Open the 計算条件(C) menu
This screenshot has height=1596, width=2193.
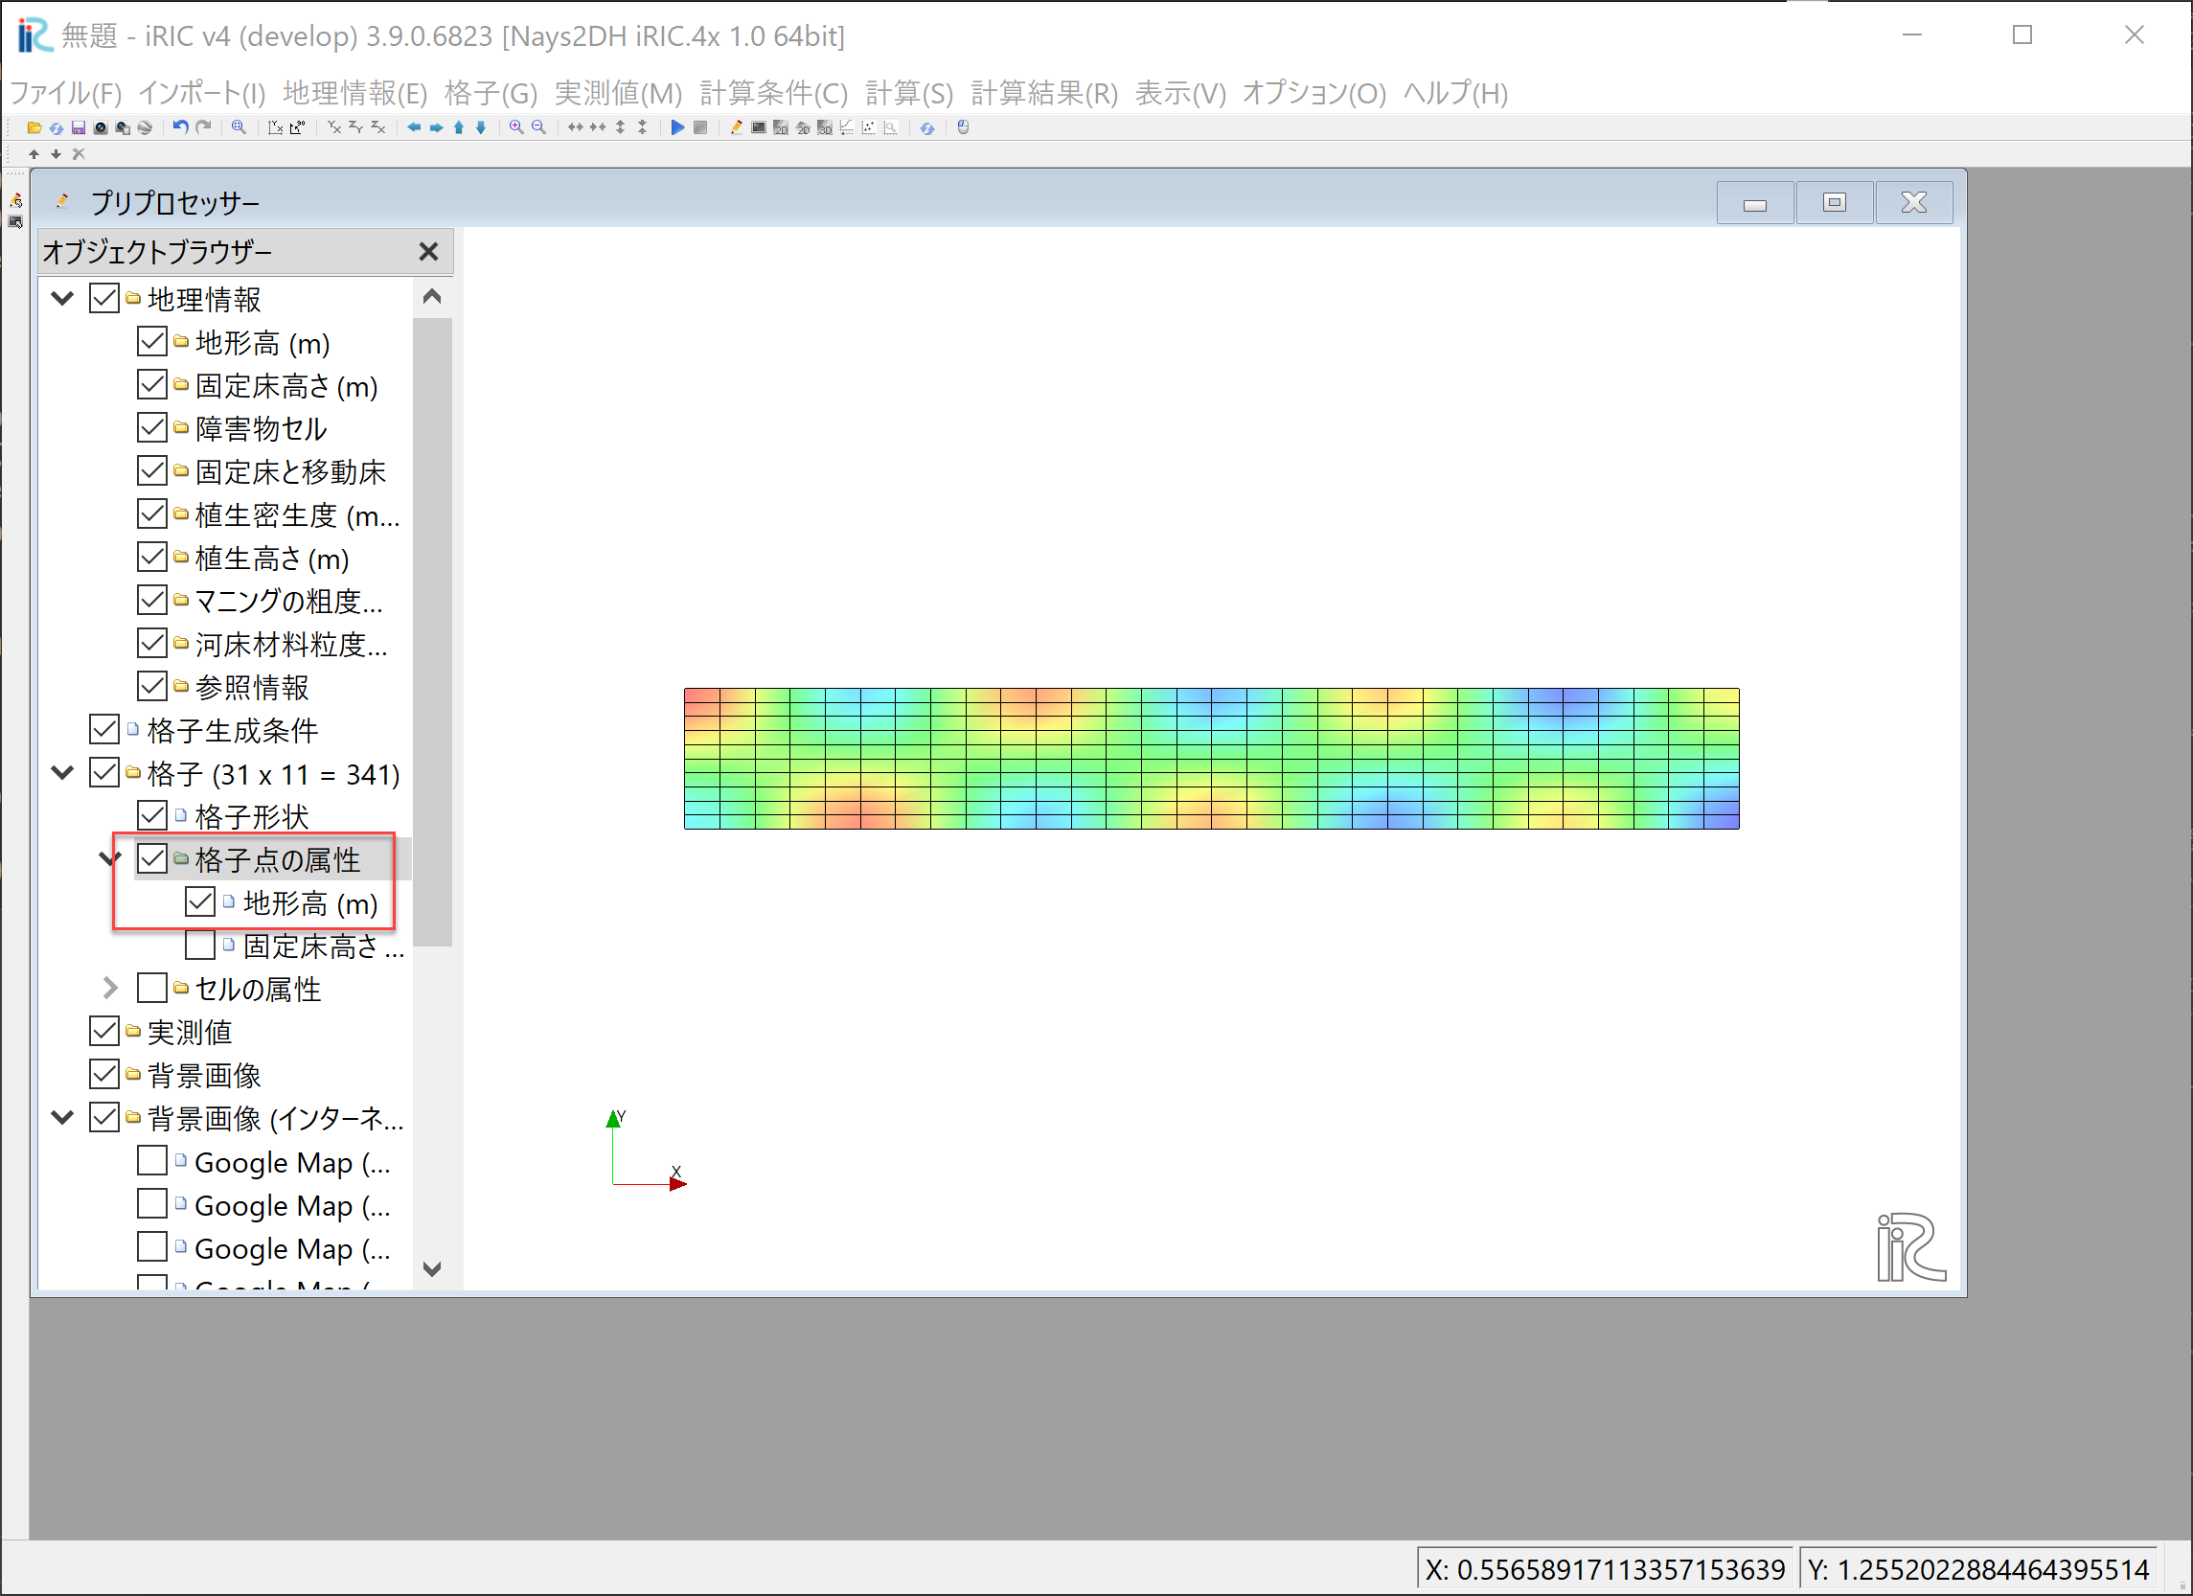tap(773, 93)
